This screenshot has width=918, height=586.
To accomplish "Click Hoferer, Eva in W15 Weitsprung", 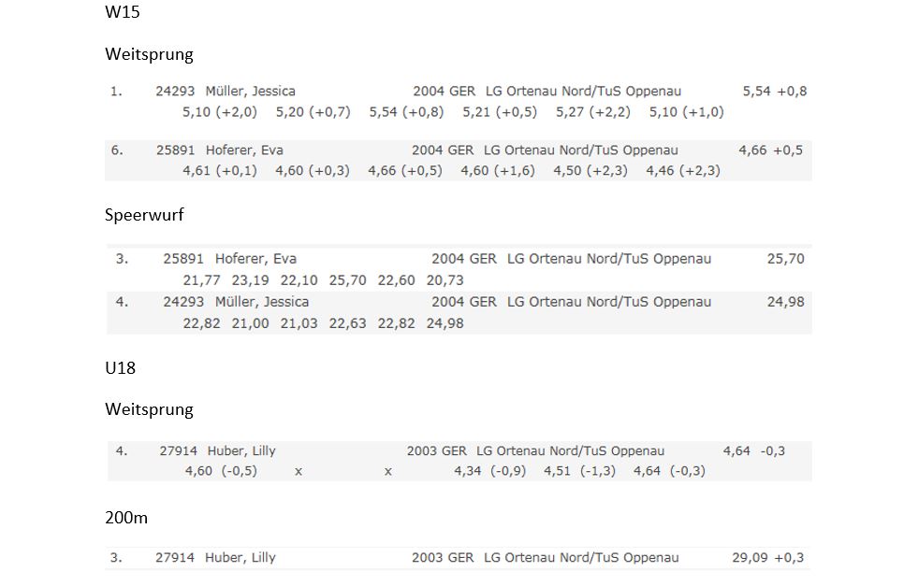I will [x=244, y=150].
